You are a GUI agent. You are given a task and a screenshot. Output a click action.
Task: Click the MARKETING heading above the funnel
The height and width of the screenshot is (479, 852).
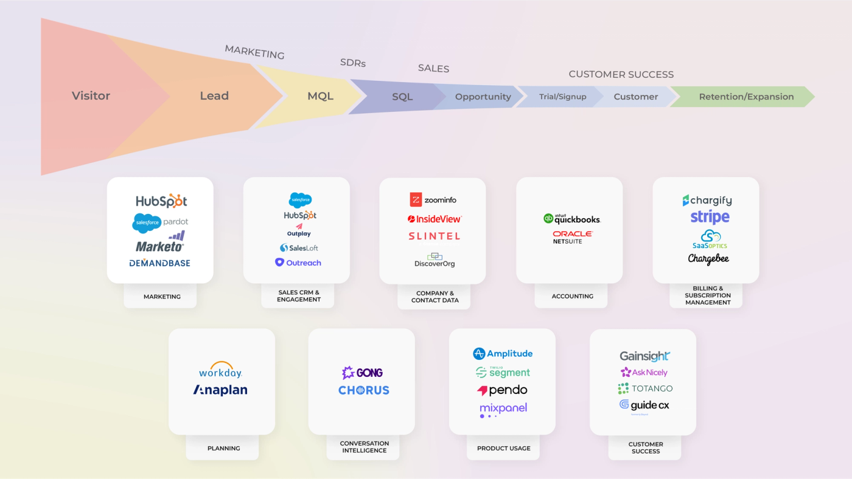[x=254, y=52]
